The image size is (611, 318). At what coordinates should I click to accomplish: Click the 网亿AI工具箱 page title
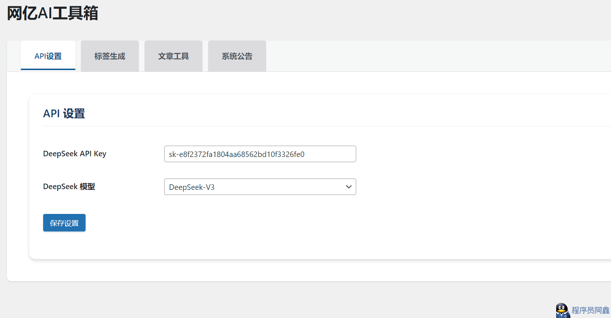pos(53,13)
